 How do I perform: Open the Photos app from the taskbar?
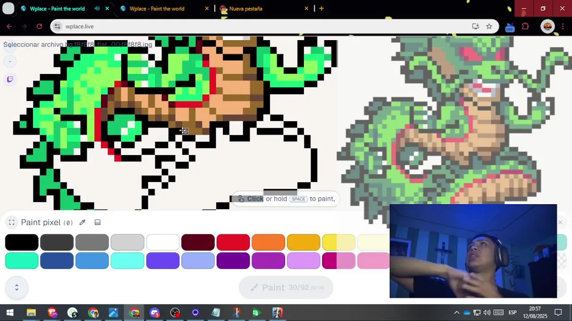tap(114, 313)
